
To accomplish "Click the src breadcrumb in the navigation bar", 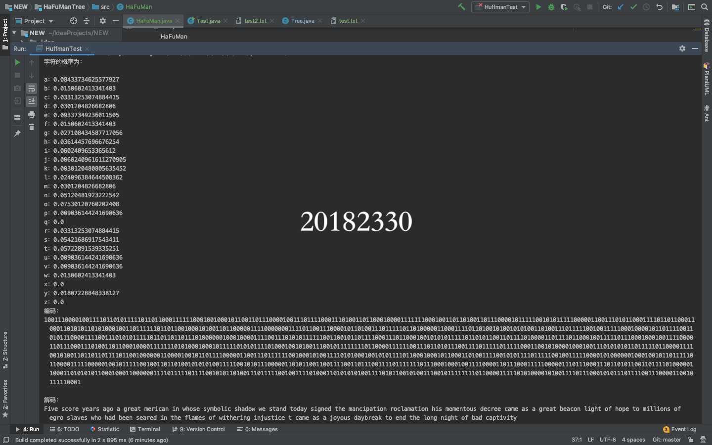I will 101,7.
